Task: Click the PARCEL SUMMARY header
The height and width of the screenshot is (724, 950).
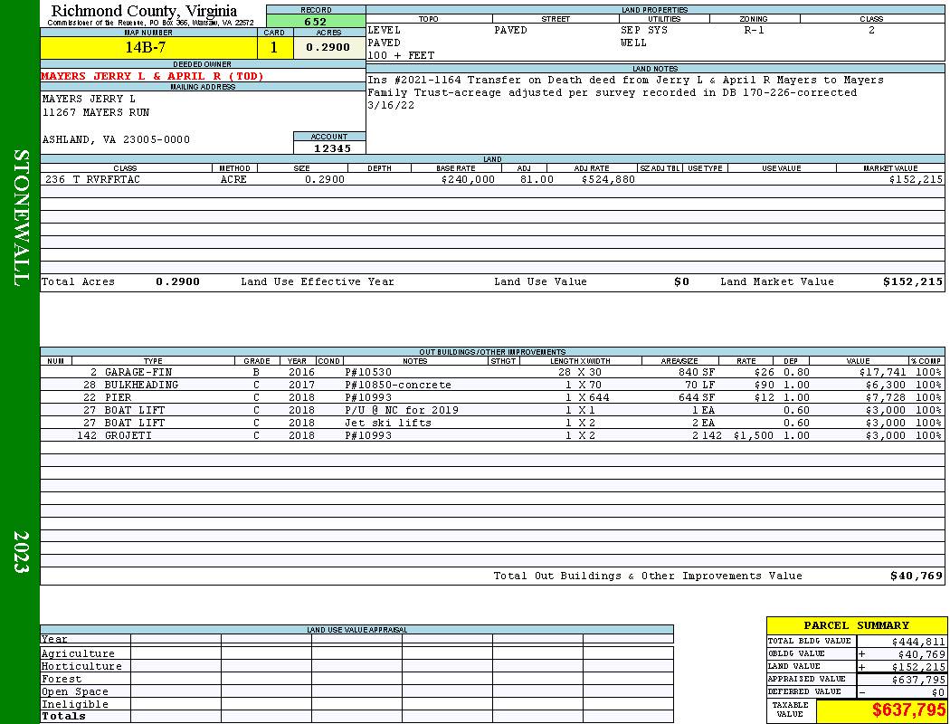Action: tap(856, 625)
